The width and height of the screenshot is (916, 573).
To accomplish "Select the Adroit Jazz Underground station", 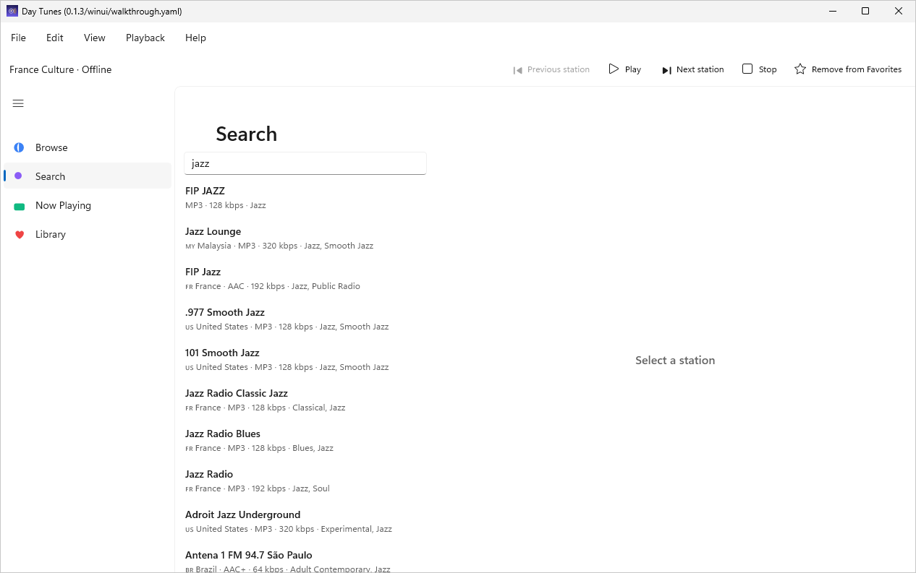I will click(x=305, y=521).
